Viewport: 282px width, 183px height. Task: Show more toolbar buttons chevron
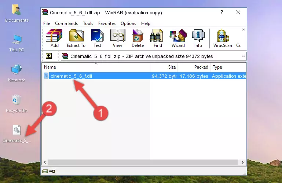(244, 29)
